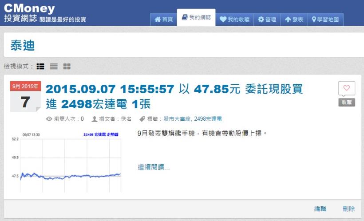Click the 編輯 edit link

coord(320,209)
